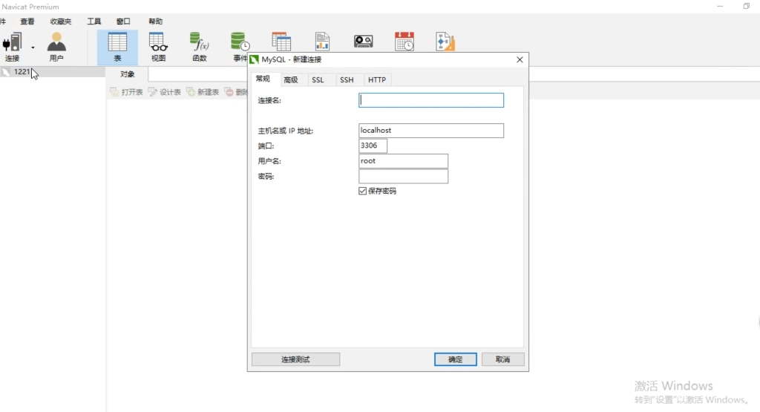The height and width of the screenshot is (412, 760).
Task: Click the 事件 (Event) database clock icon
Action: (x=240, y=43)
